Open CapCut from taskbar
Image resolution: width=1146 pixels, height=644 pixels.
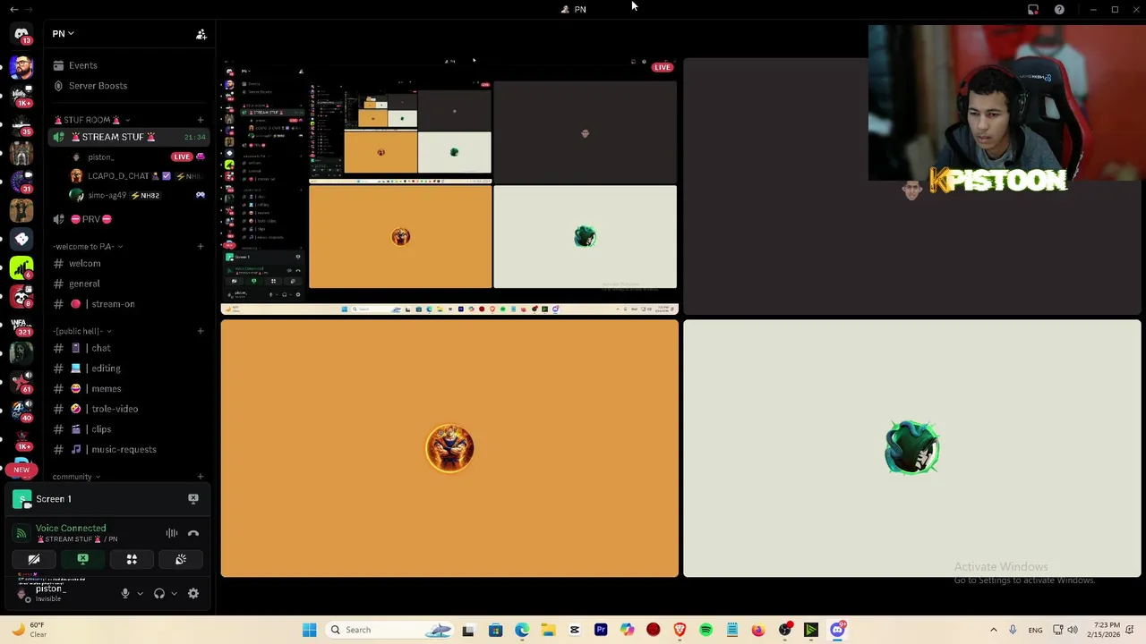click(x=575, y=630)
